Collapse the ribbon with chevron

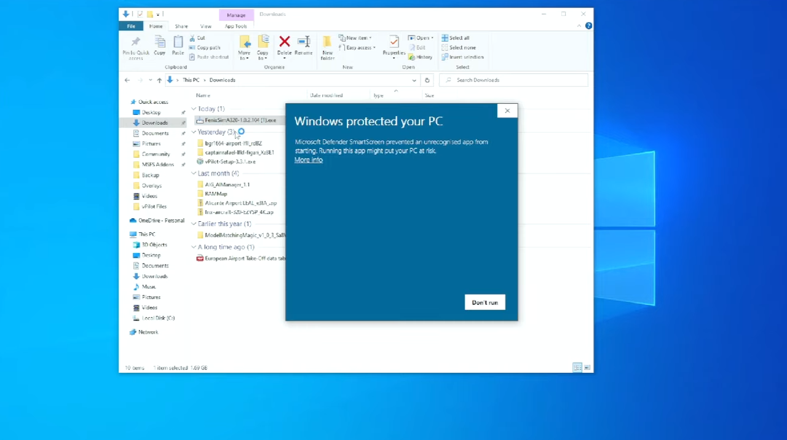pos(579,26)
